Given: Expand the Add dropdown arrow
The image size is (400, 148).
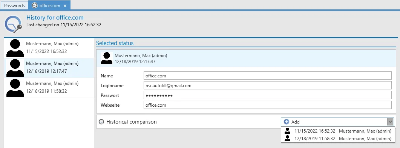Looking at the screenshot, I should [x=390, y=122].
